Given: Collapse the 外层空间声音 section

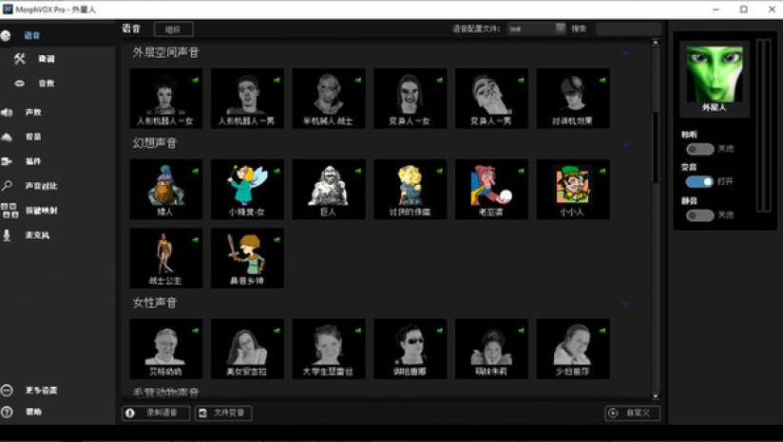Looking at the screenshot, I should [625, 53].
